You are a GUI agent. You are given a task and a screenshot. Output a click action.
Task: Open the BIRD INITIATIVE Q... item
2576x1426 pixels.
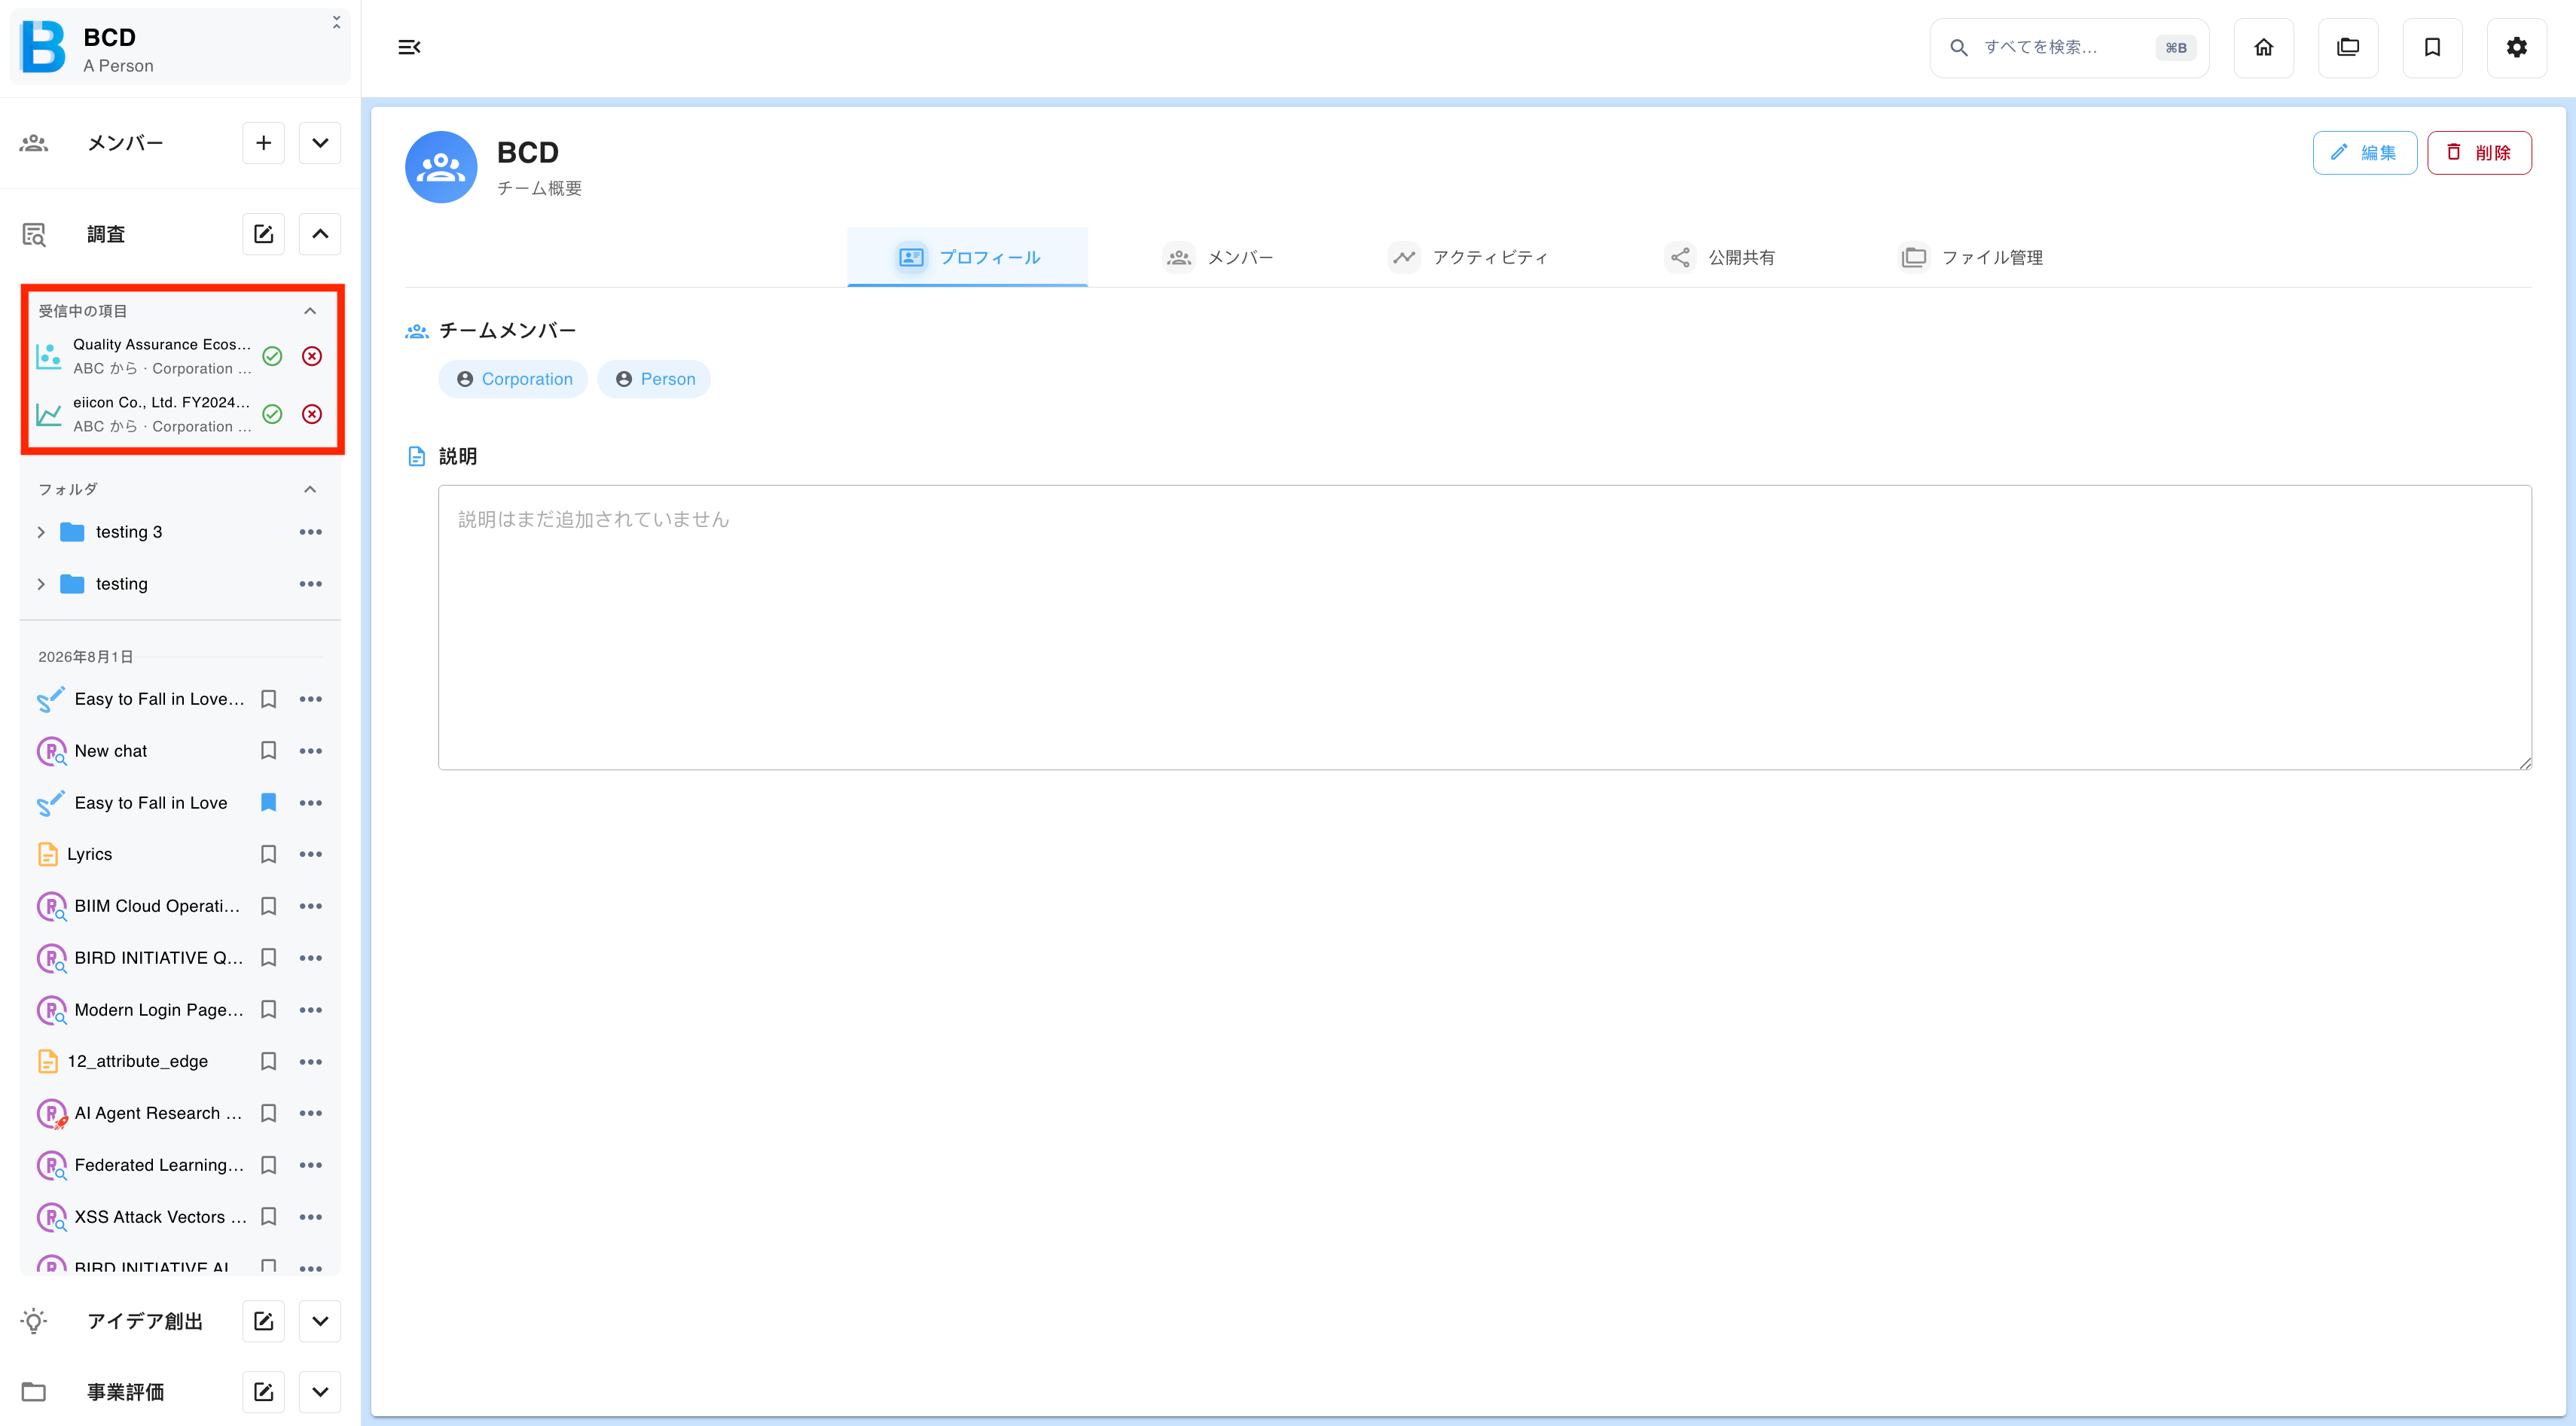tap(159, 958)
